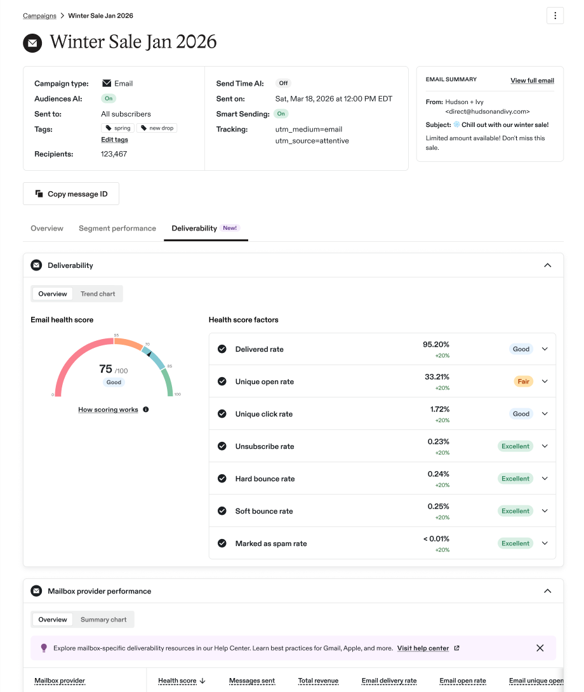Expand the Marked as spam rate row

pyautogui.click(x=545, y=543)
